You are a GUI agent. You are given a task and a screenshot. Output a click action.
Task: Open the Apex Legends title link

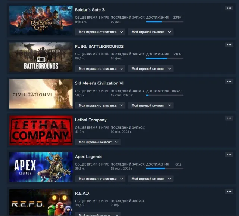point(89,157)
